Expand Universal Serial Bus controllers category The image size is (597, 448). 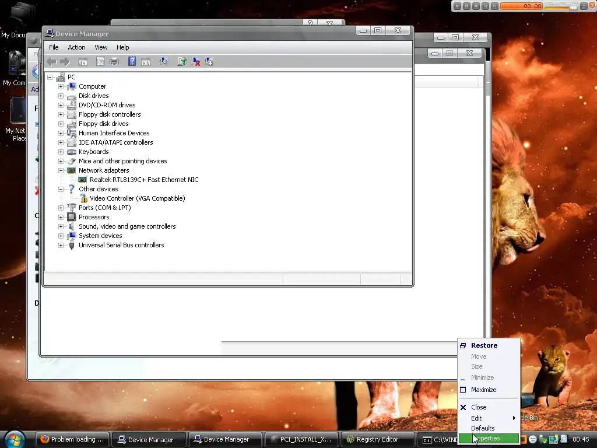pos(61,245)
